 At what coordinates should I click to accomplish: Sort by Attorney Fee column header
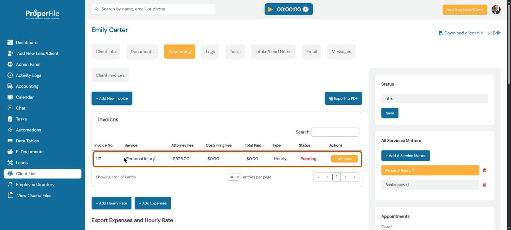coord(182,146)
